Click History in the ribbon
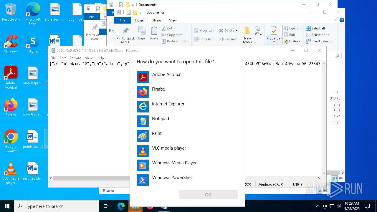The width and height of the screenshot is (377, 212). click(292, 41)
